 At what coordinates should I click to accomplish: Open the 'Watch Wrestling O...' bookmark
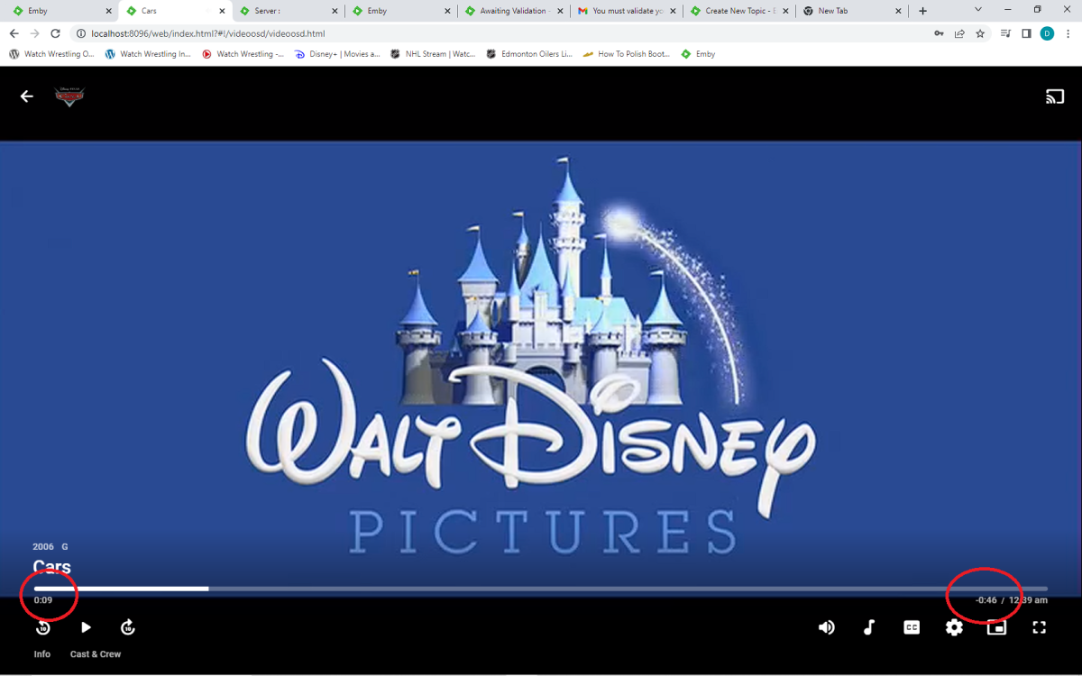[x=51, y=54]
